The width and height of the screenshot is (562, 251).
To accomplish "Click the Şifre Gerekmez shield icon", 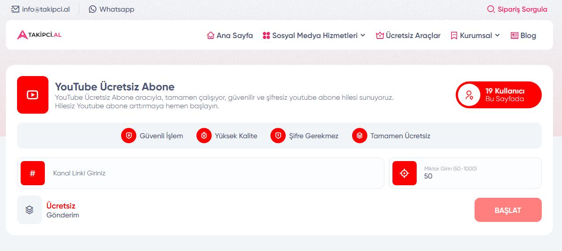I will pyautogui.click(x=278, y=136).
